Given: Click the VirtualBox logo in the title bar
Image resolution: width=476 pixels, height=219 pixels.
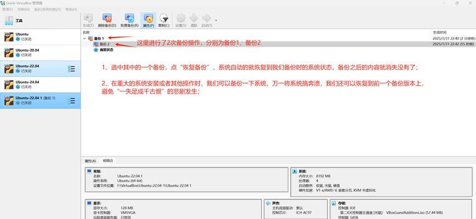Looking at the screenshot, I should 3,3.
